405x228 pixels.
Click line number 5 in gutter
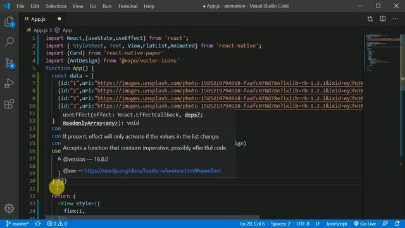(x=34, y=68)
